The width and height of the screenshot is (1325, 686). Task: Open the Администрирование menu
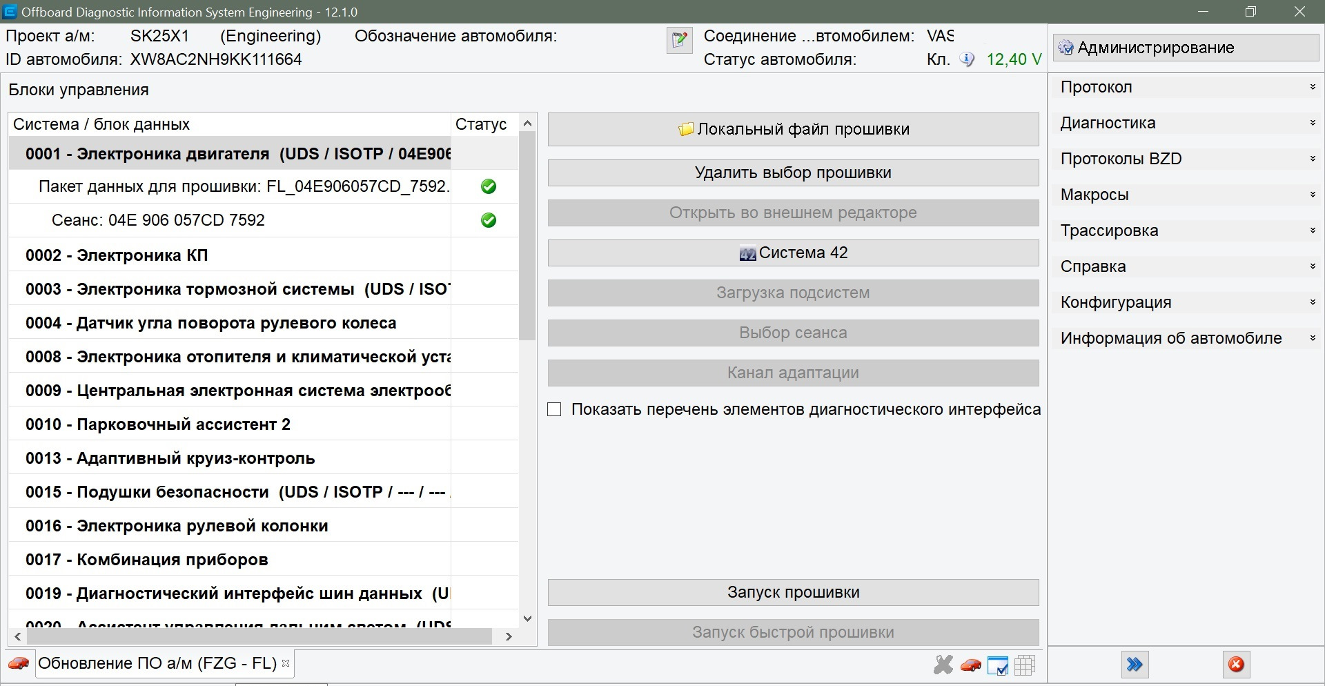(x=1185, y=48)
